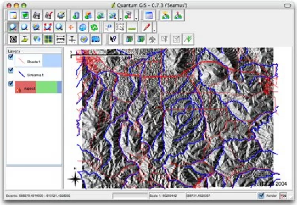Open the attribute table icon
This screenshot has width=297, height=205.
(149, 16)
